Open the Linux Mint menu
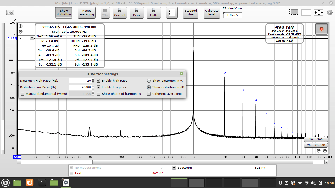335x188 pixels. [5, 182]
